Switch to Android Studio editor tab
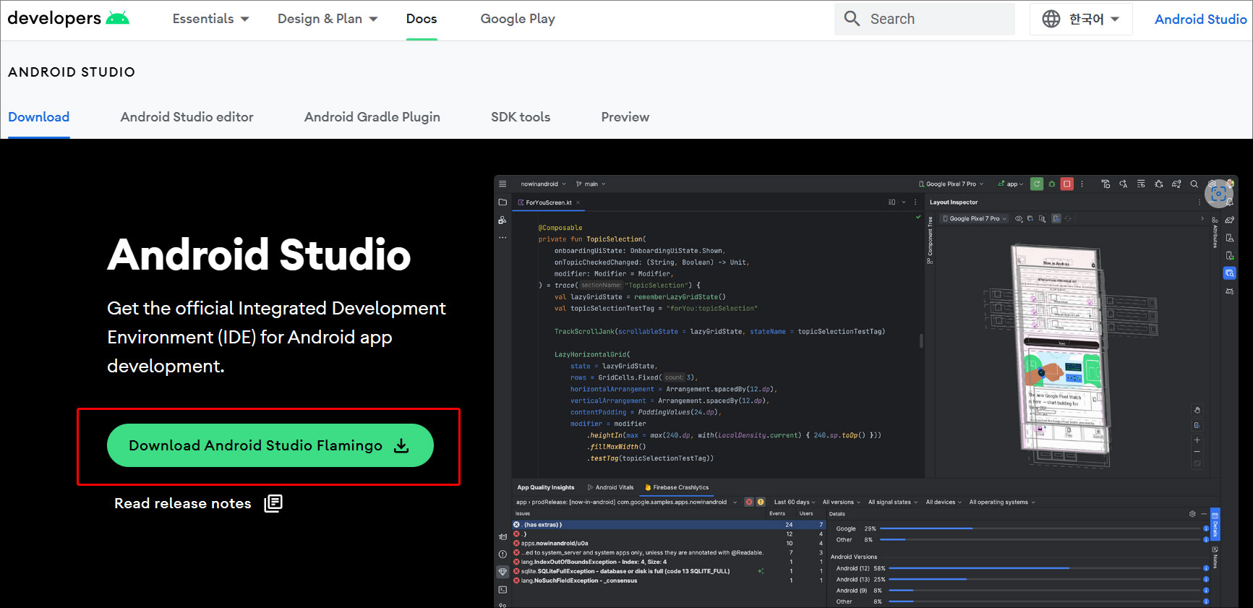The image size is (1253, 608). [x=187, y=117]
